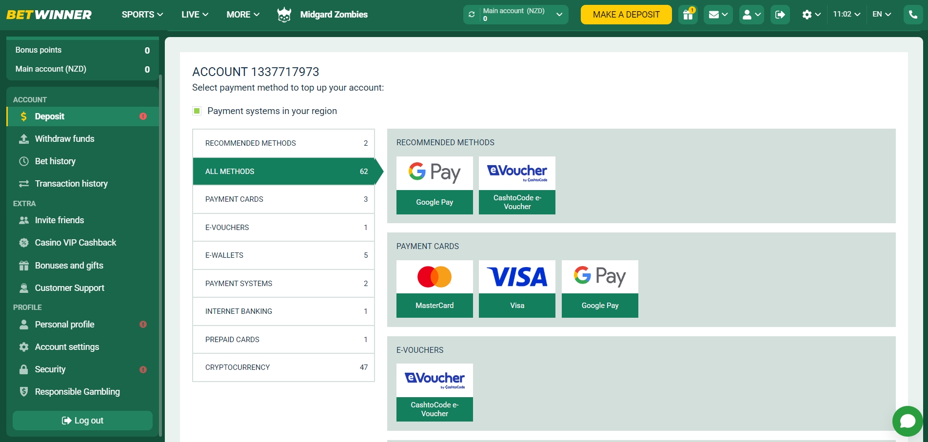Screen dimensions: 928x442
Task: Open the 11:02 time zone dropdown
Action: point(847,14)
